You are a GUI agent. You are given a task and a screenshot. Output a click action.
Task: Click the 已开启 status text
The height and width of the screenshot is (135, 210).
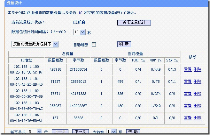point(79,22)
